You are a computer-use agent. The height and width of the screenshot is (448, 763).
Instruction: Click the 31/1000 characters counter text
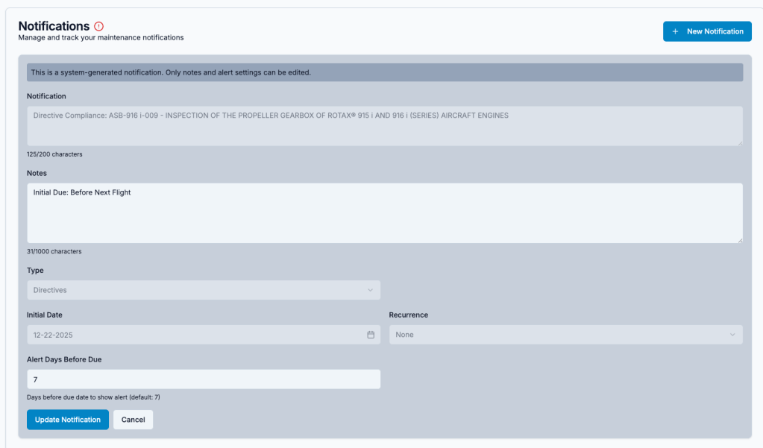pyautogui.click(x=54, y=251)
